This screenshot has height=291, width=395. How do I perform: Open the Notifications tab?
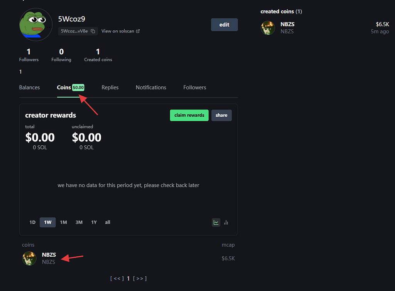point(151,87)
